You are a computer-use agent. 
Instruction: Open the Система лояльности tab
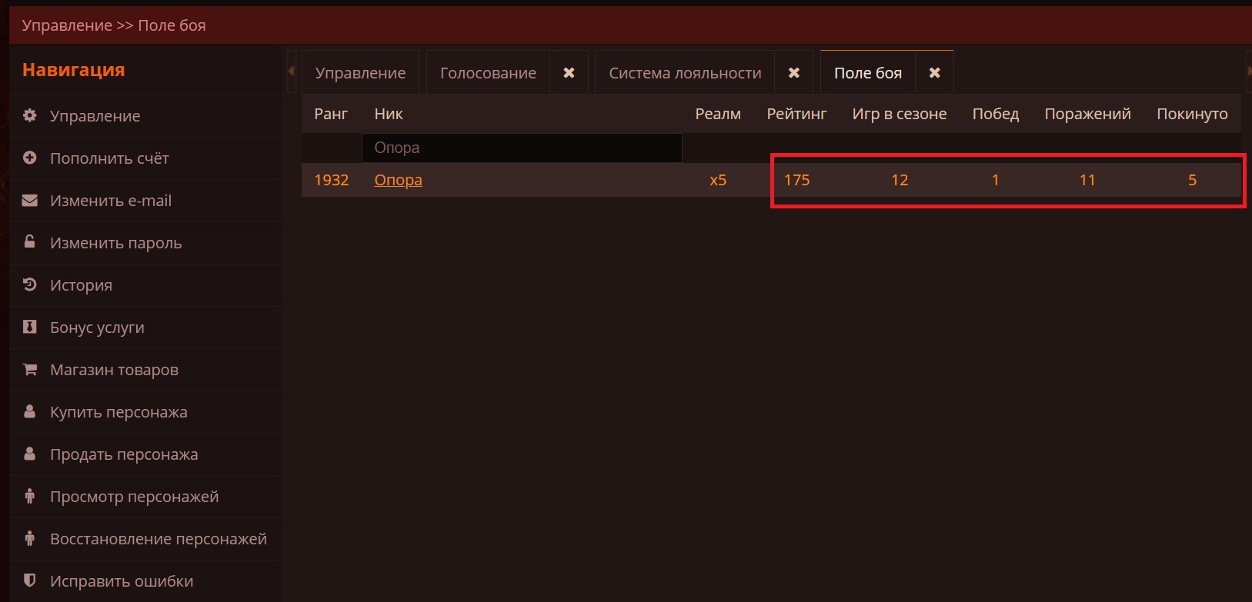pos(685,73)
